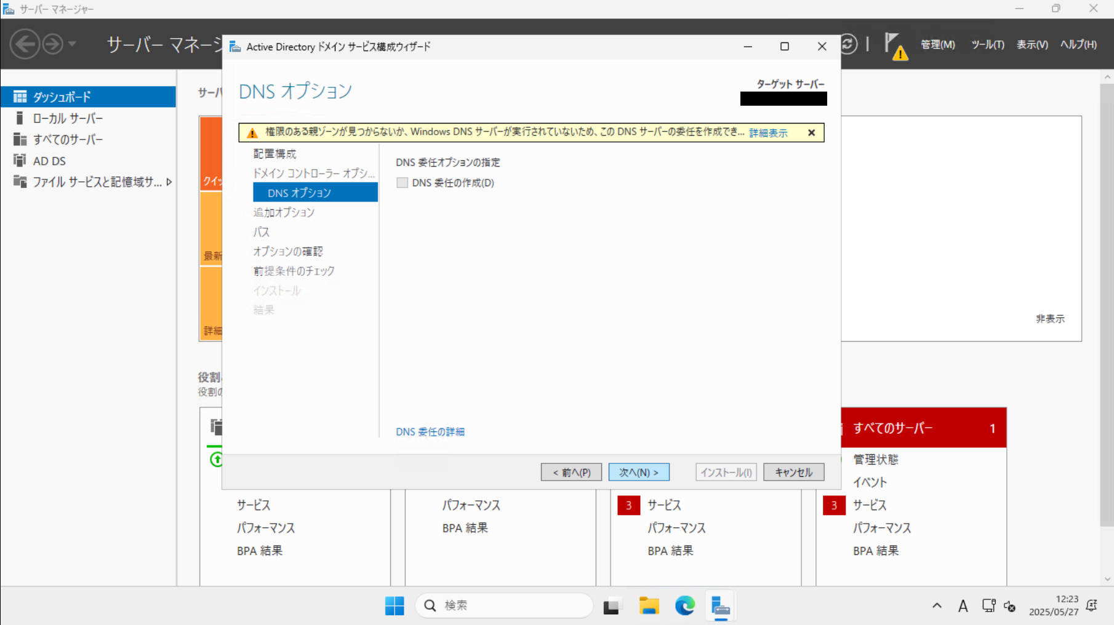This screenshot has height=625, width=1114.
Task: Cancel the wizard with キャンセル button
Action: click(x=793, y=472)
